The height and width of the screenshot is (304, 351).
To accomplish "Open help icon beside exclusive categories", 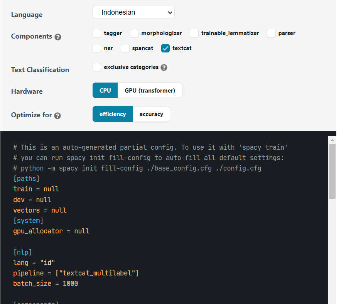I will click(x=164, y=68).
